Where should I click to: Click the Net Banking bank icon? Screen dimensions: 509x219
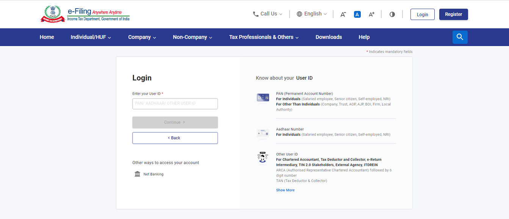click(x=137, y=174)
